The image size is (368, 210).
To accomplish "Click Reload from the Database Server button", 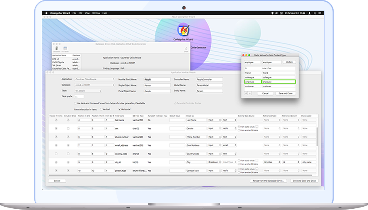I will click(x=268, y=181).
